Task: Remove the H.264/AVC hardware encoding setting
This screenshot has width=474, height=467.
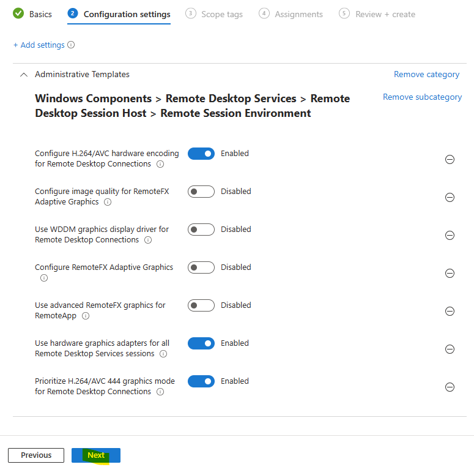Action: (x=450, y=159)
